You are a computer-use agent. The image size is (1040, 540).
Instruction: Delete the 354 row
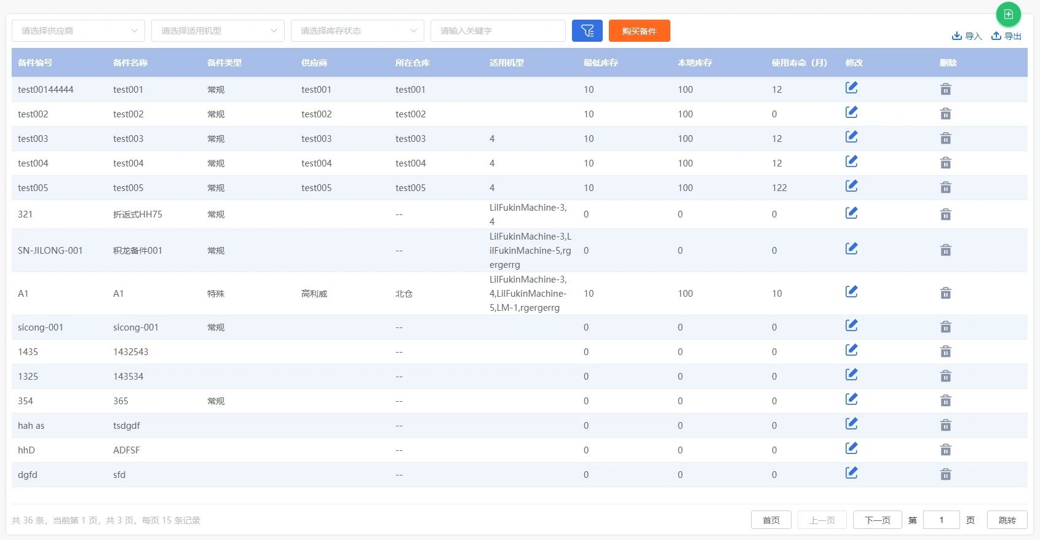tap(946, 401)
